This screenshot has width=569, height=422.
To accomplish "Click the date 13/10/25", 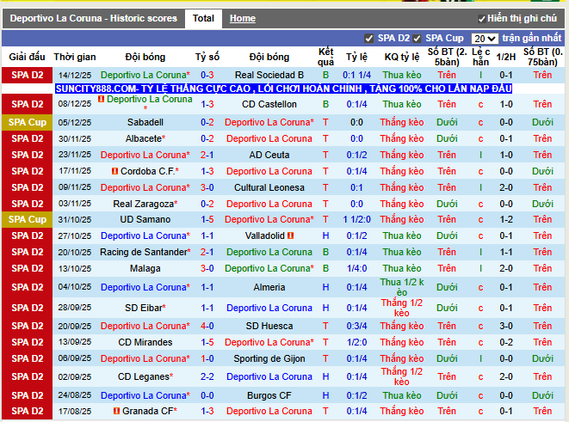I will click(x=75, y=268).
